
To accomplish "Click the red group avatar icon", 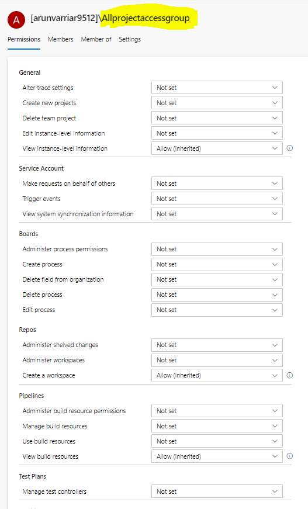I will tap(16, 20).
